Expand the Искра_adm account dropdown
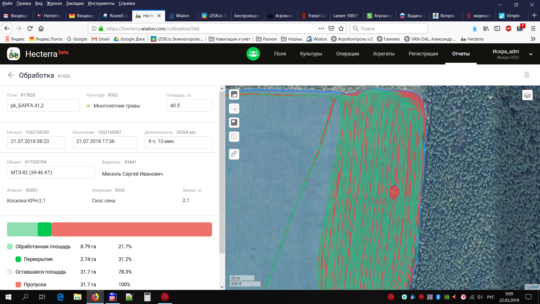The height and width of the screenshot is (304, 540). (531, 54)
